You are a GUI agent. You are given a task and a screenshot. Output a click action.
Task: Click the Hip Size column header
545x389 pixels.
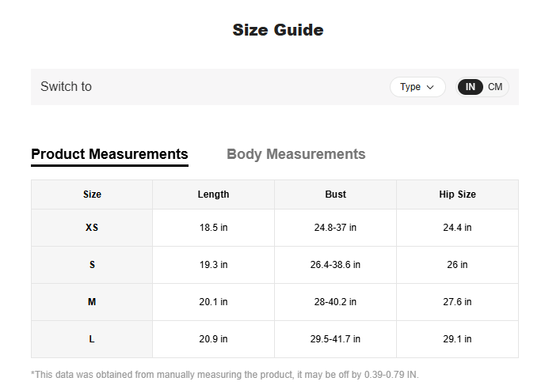click(457, 194)
